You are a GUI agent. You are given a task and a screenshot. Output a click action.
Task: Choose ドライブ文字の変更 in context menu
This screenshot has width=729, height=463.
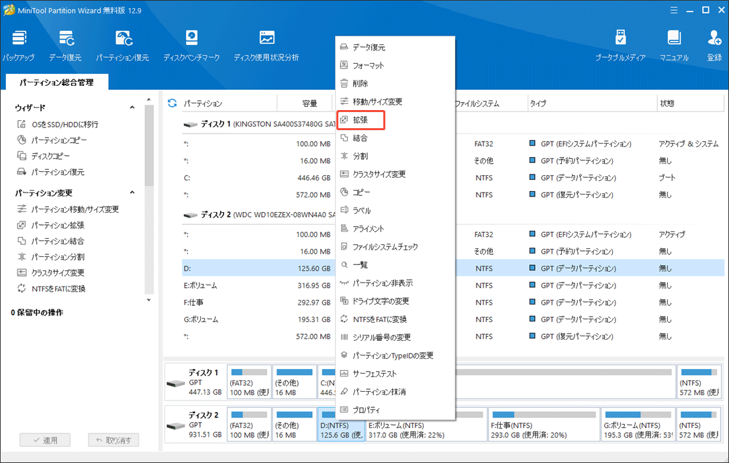(395, 301)
